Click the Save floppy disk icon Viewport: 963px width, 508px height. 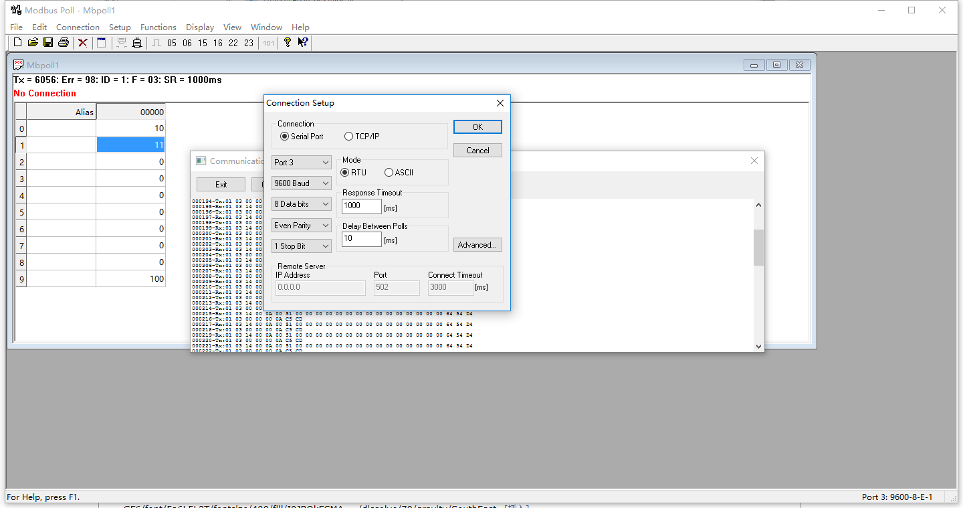(x=48, y=43)
